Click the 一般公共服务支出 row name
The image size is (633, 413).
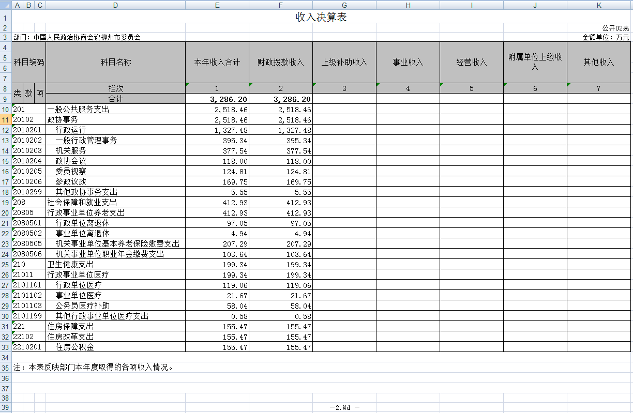[116, 110]
